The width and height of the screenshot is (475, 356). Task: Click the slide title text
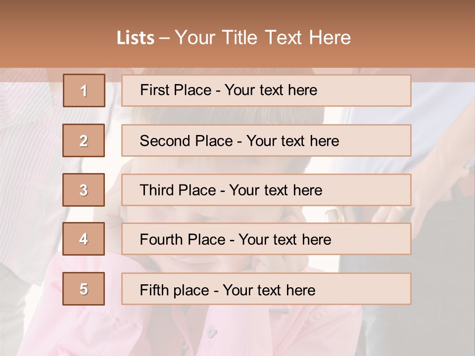coord(234,38)
